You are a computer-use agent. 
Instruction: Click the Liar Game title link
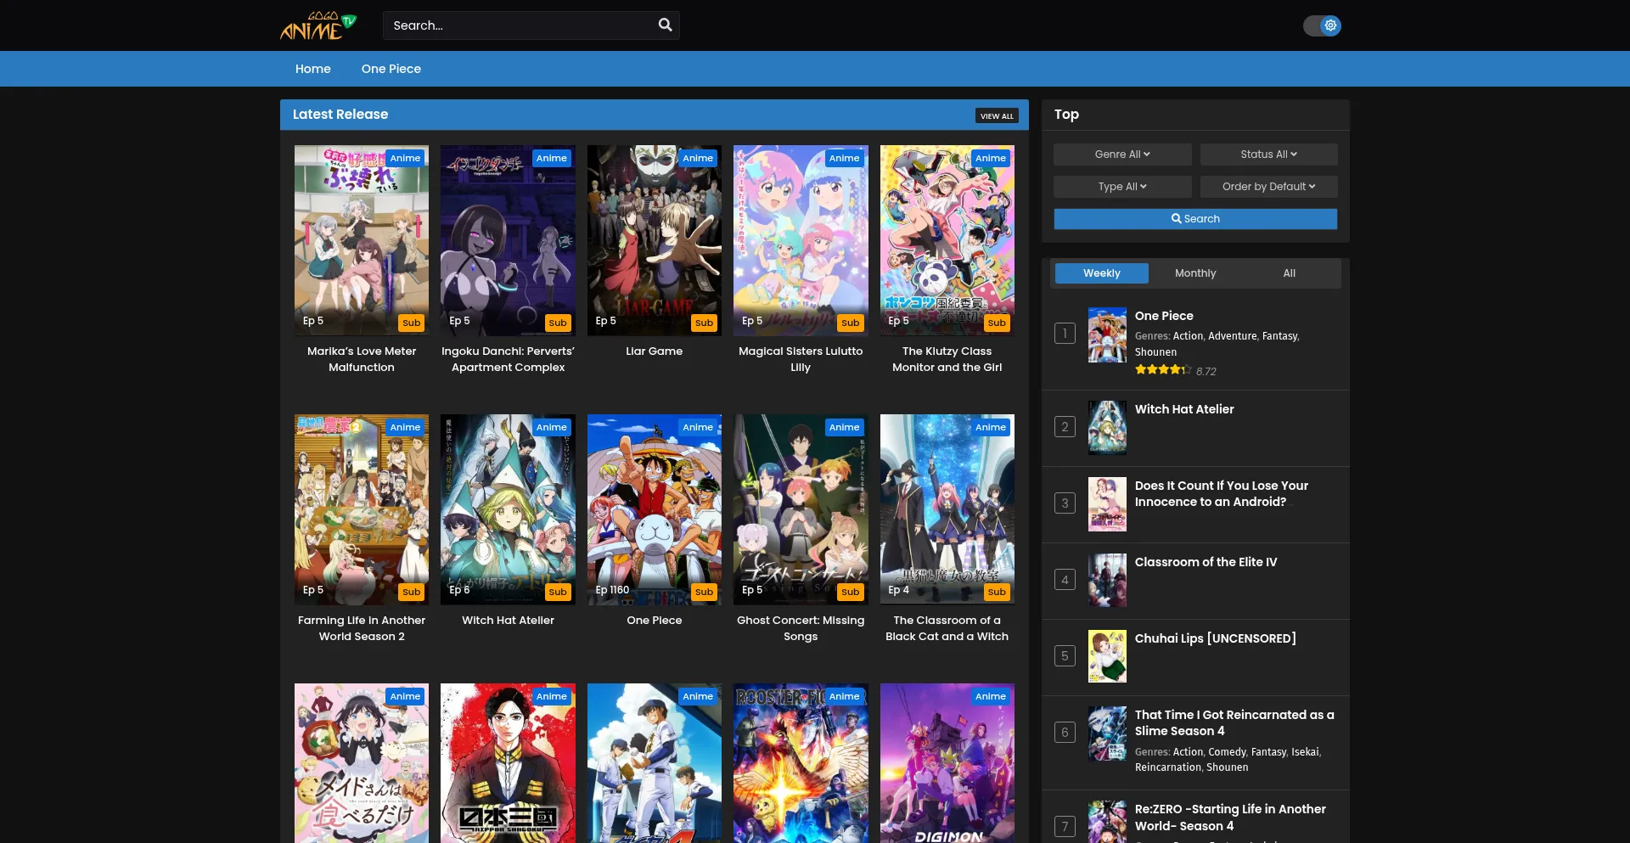coord(655,351)
